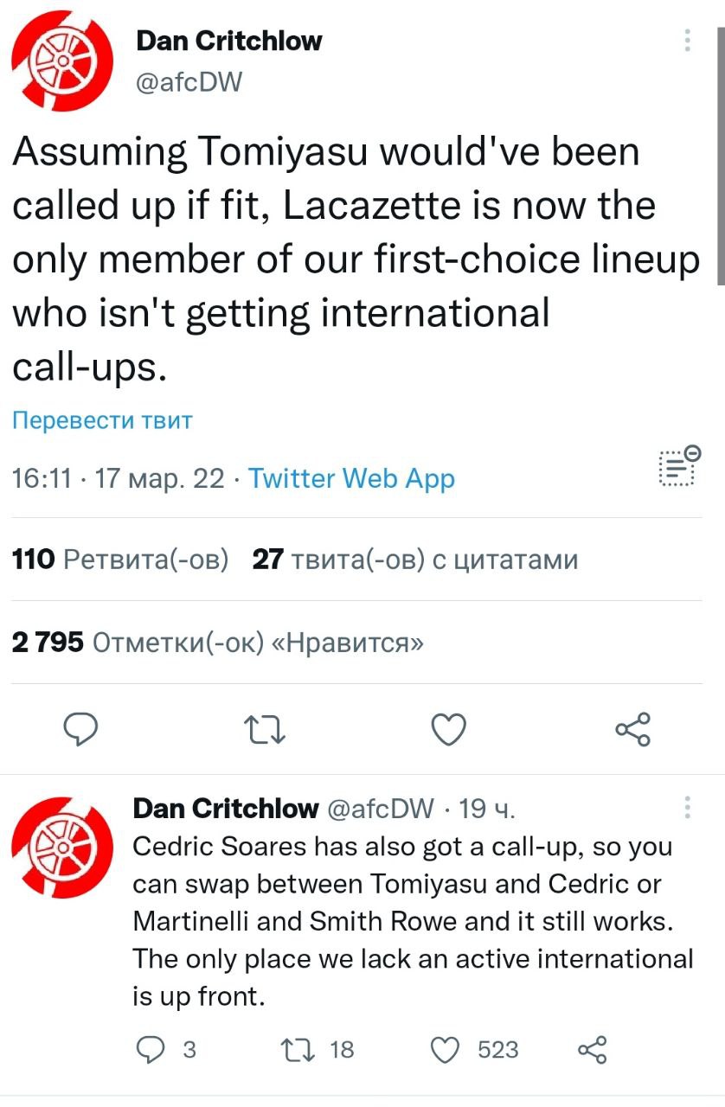Like the main tweet

click(448, 731)
